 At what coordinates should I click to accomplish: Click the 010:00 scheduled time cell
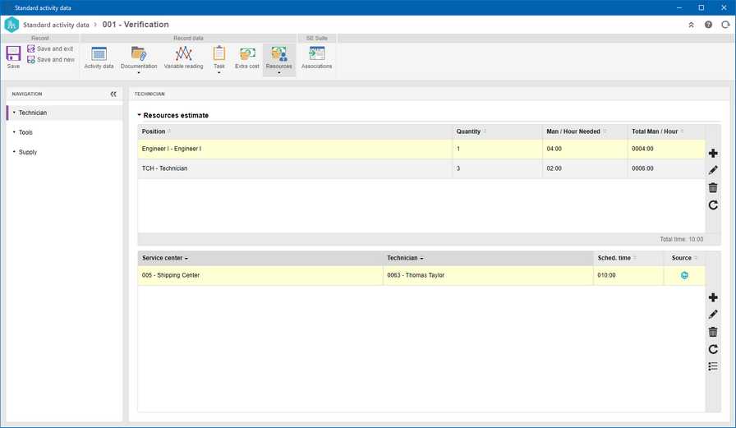pyautogui.click(x=628, y=275)
